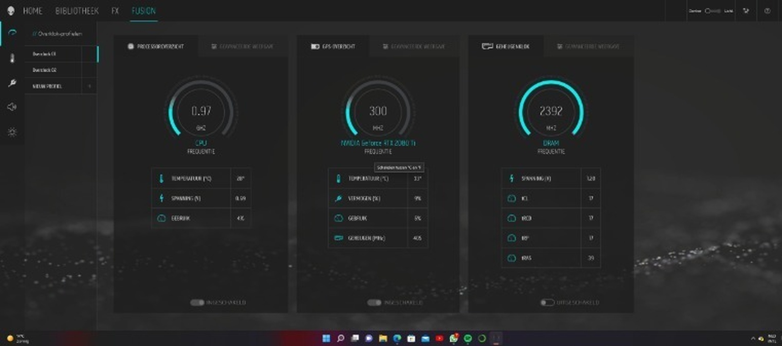Click the tRCD timing icon
The image size is (782, 346).
pos(511,218)
